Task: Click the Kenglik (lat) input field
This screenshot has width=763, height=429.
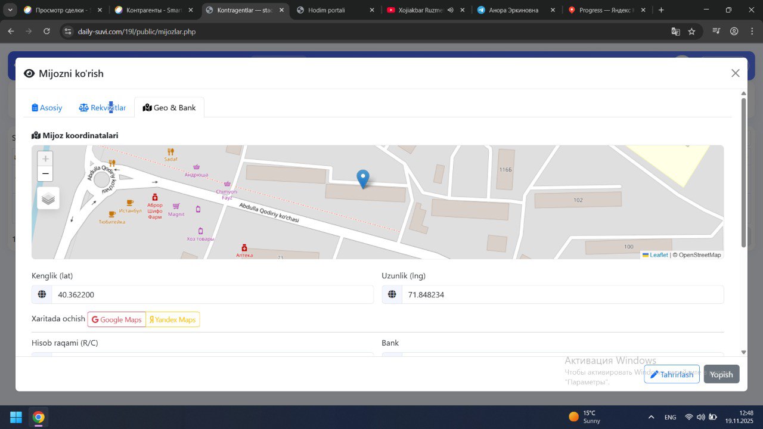Action: (x=212, y=294)
